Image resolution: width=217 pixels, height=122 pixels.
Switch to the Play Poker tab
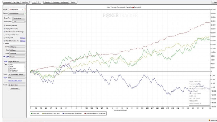pos(16,2)
